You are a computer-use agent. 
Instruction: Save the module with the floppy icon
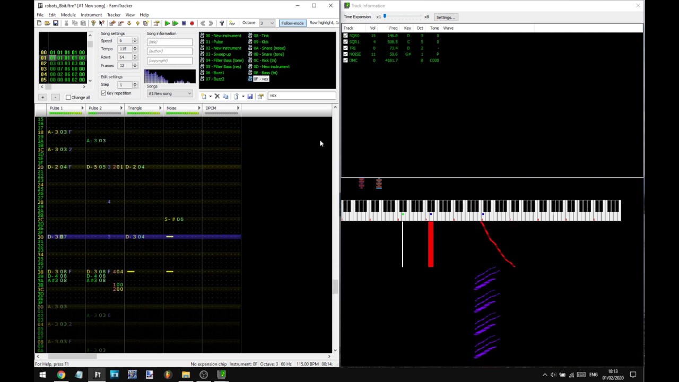(56, 23)
